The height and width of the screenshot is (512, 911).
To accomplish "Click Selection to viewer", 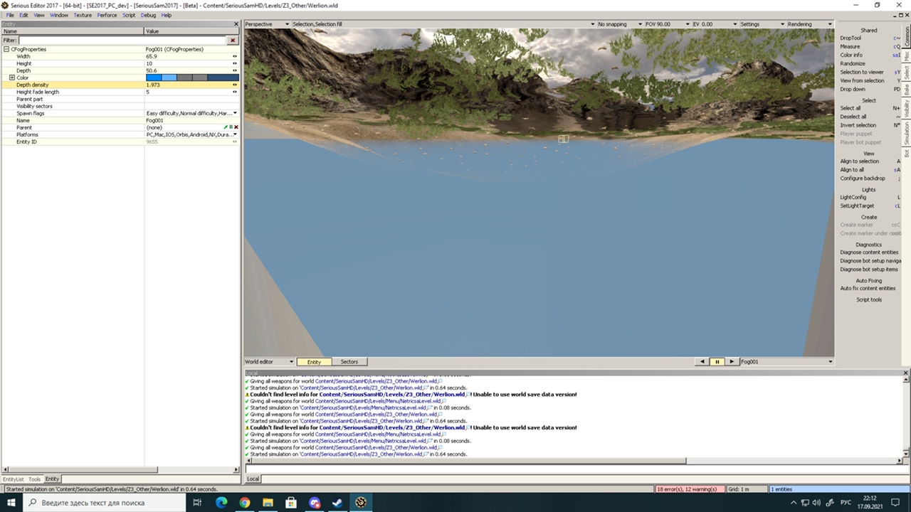I will [x=862, y=72].
